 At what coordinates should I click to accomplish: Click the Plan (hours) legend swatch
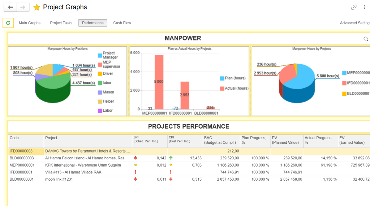[x=222, y=78]
